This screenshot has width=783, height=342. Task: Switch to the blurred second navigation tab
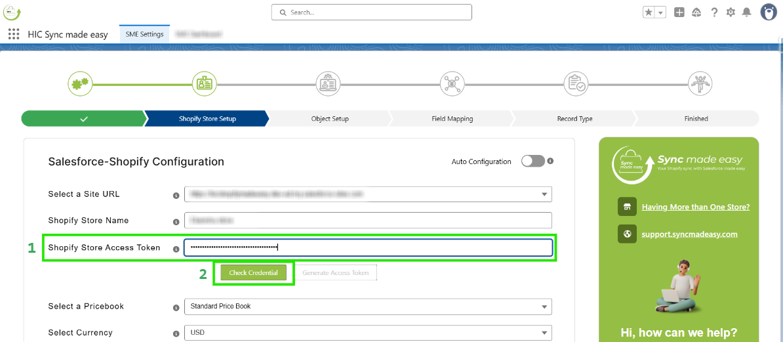pyautogui.click(x=199, y=35)
